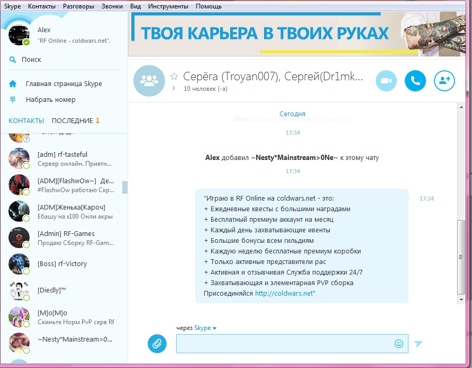Switch to the КОНТАКТЫ tab
472x368 pixels.
tap(26, 120)
